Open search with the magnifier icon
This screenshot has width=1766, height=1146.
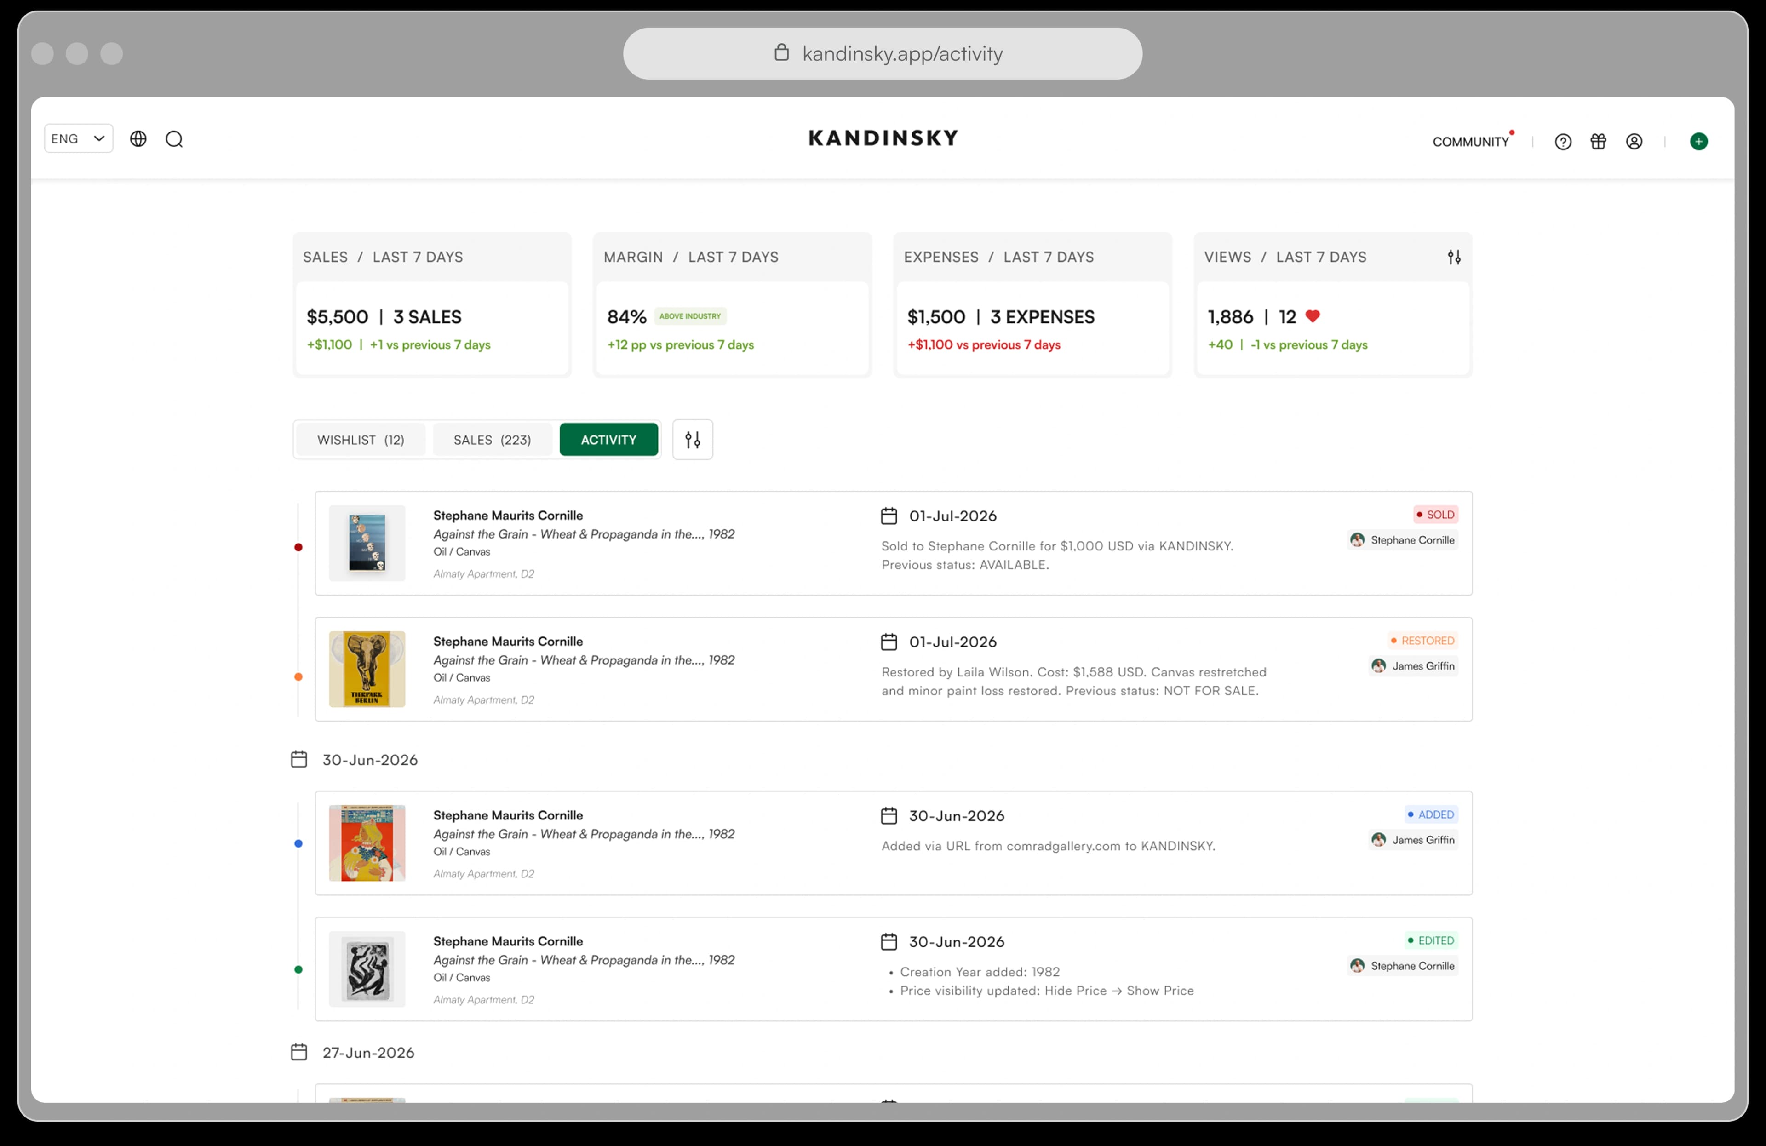(x=174, y=139)
